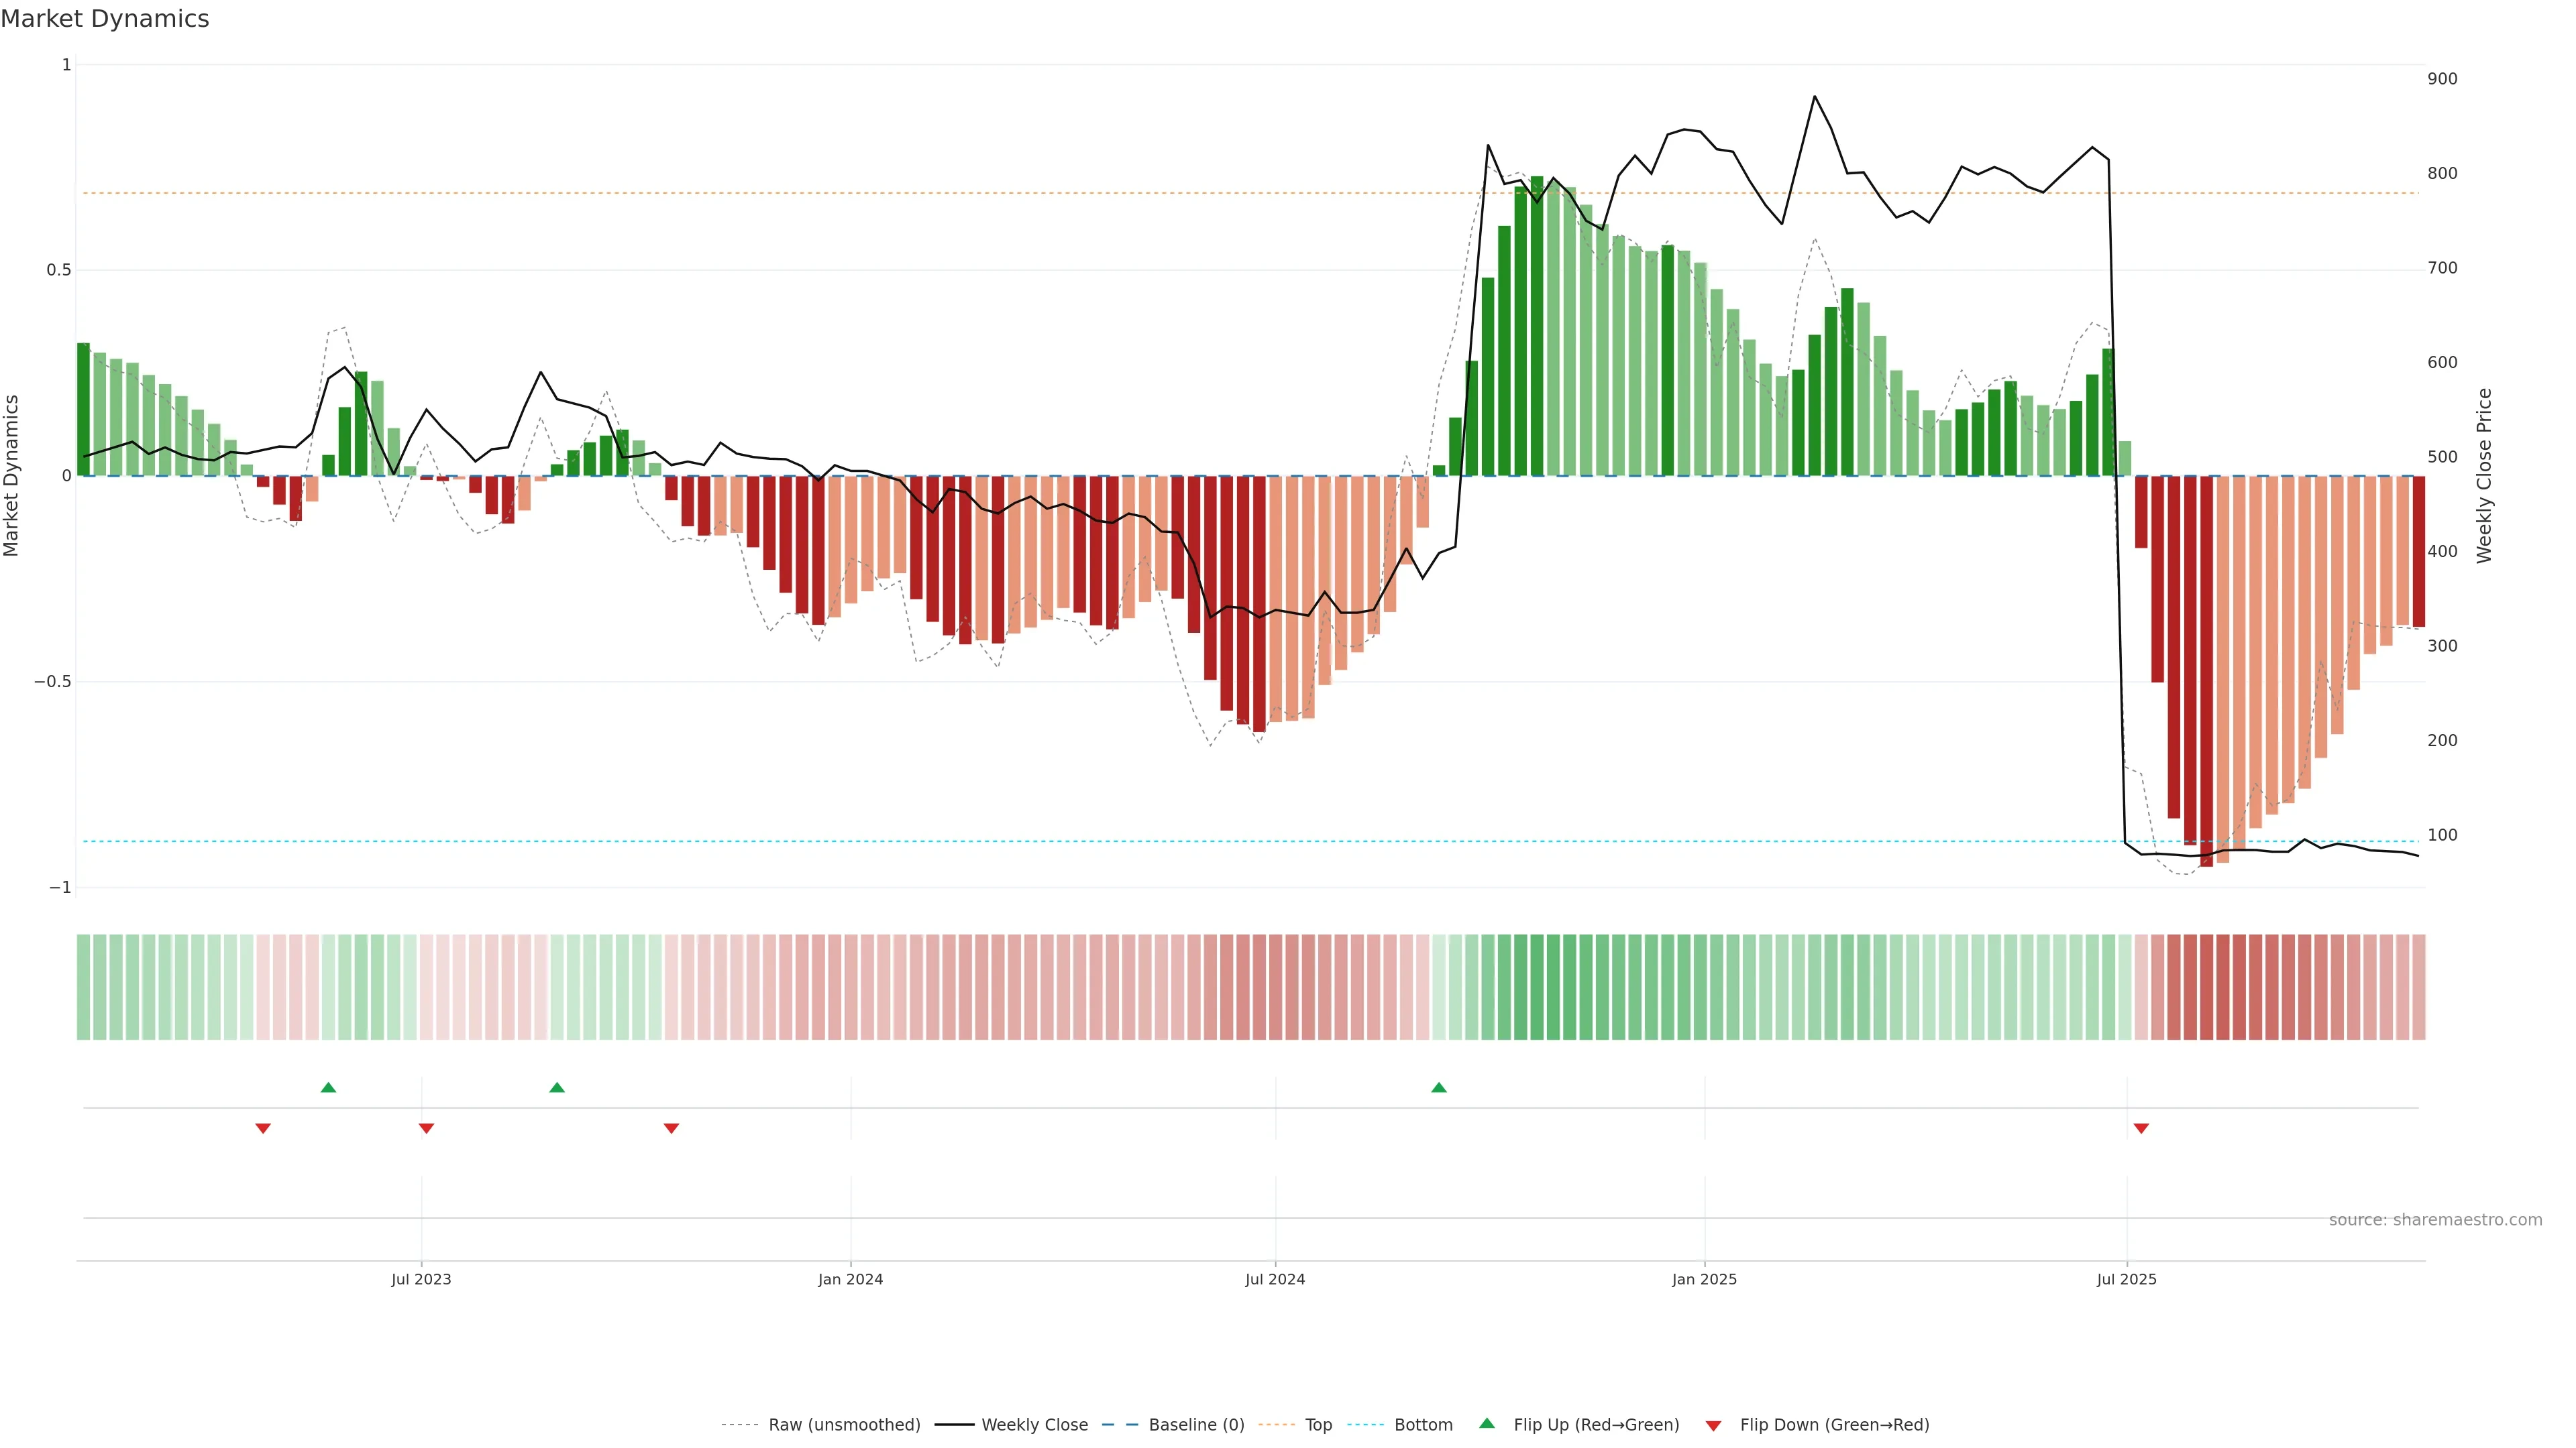2576x1448 pixels.
Task: Click the Flip Down red triangle legend icon
Action: (1713, 1425)
